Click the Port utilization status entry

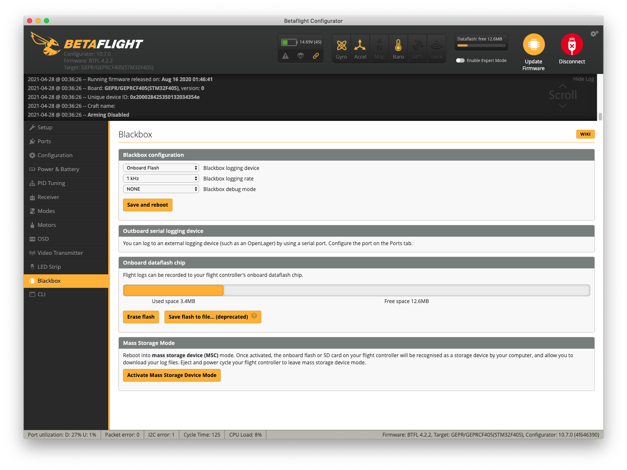62,434
